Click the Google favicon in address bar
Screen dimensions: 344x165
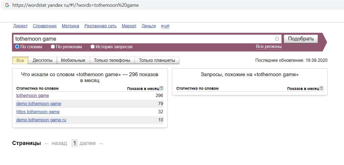click(x=7, y=5)
